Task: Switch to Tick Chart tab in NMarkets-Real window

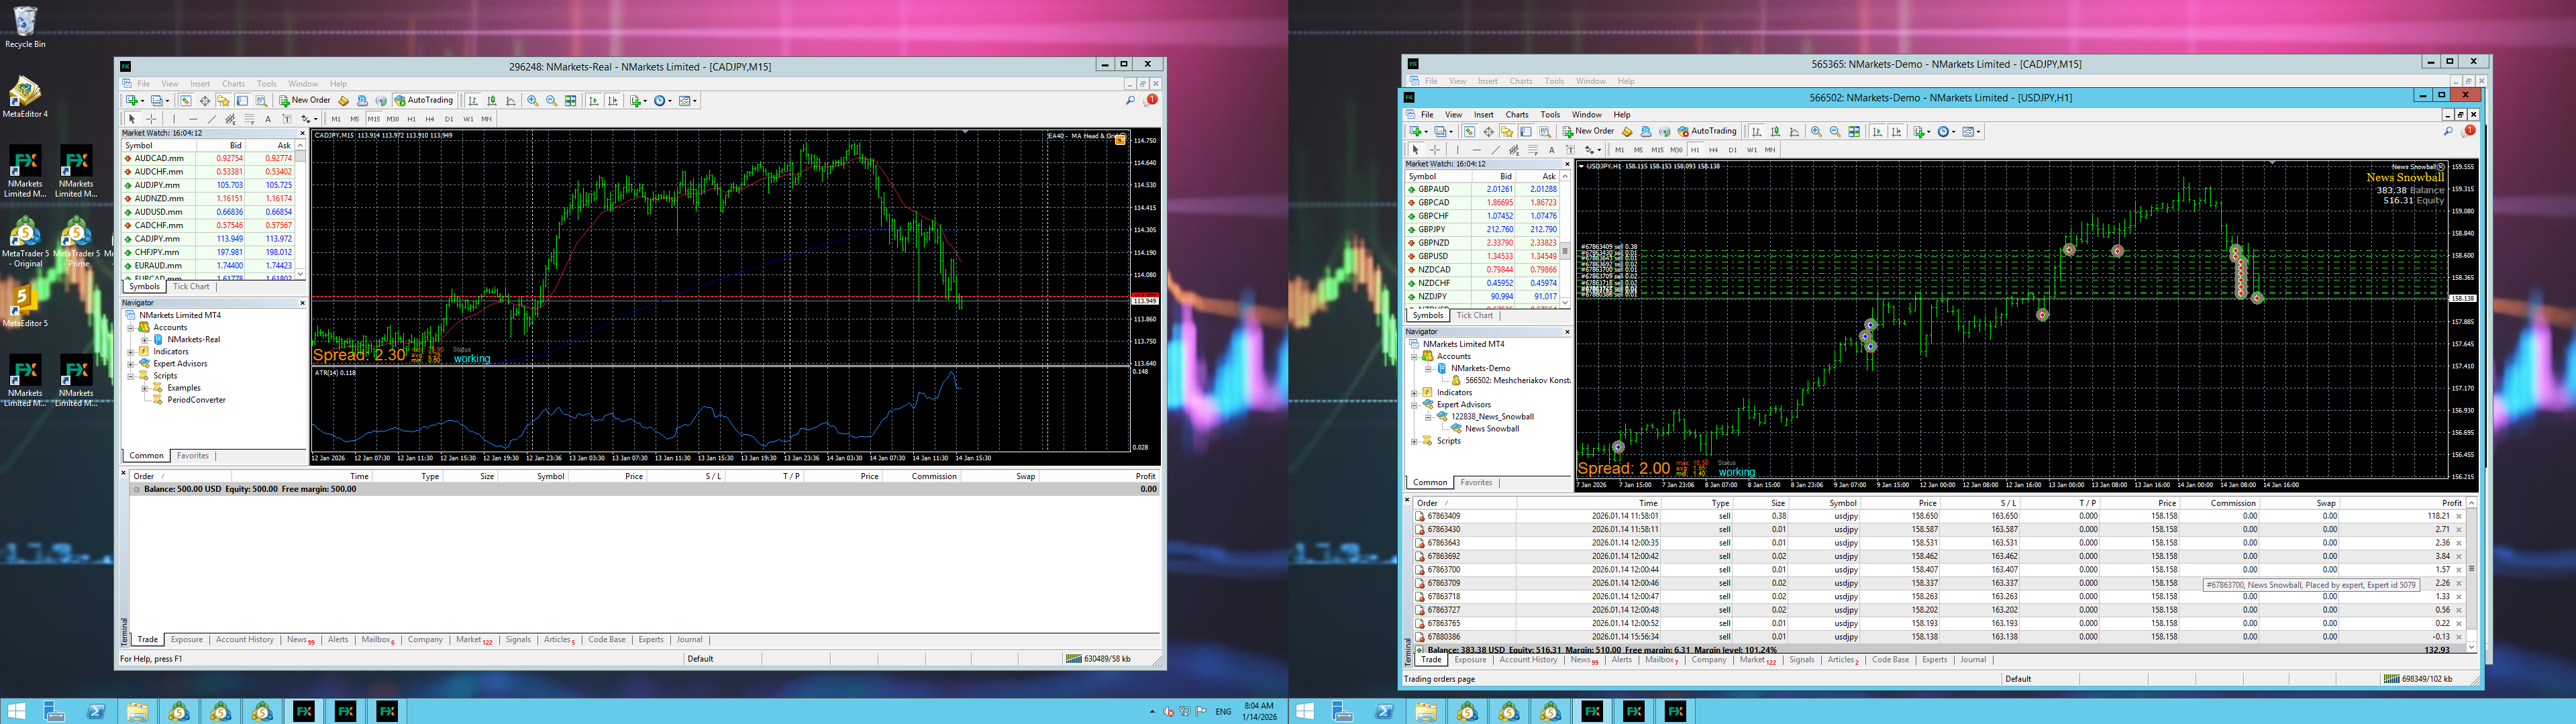Action: pyautogui.click(x=191, y=287)
